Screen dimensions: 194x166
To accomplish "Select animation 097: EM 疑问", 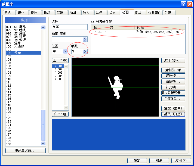I will click(x=23, y=37).
